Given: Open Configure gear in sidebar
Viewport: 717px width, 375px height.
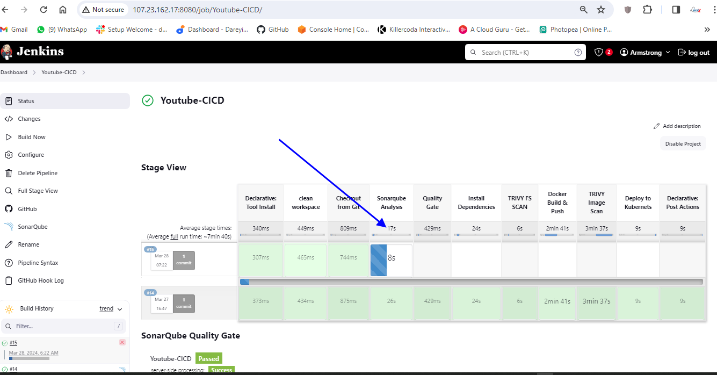Looking at the screenshot, I should click(x=9, y=155).
